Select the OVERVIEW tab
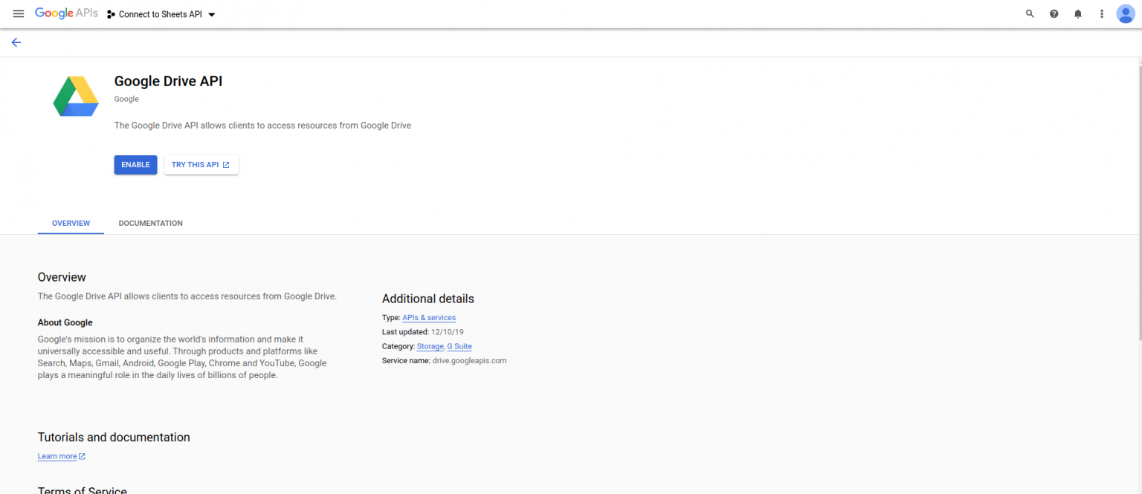Viewport: 1142px width, 494px height. click(x=71, y=223)
